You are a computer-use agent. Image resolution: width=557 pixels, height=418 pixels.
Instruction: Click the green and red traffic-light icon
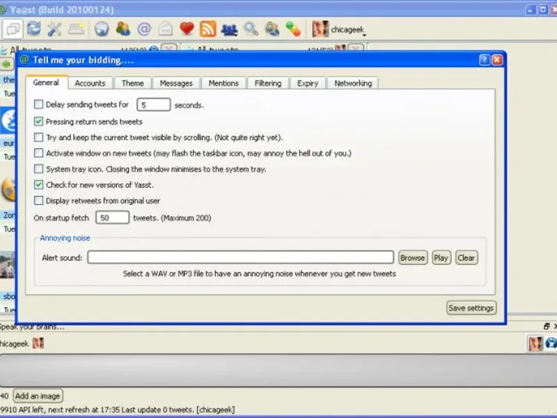coord(293,29)
